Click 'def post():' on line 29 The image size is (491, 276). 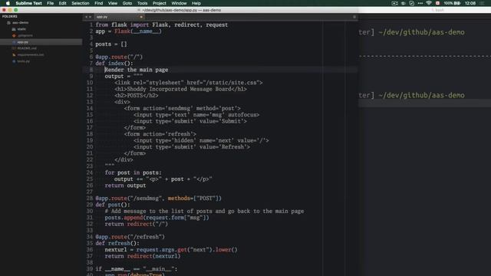pyautogui.click(x=113, y=205)
